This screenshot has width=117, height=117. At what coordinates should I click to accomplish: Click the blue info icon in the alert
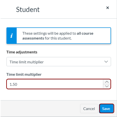point(12,36)
